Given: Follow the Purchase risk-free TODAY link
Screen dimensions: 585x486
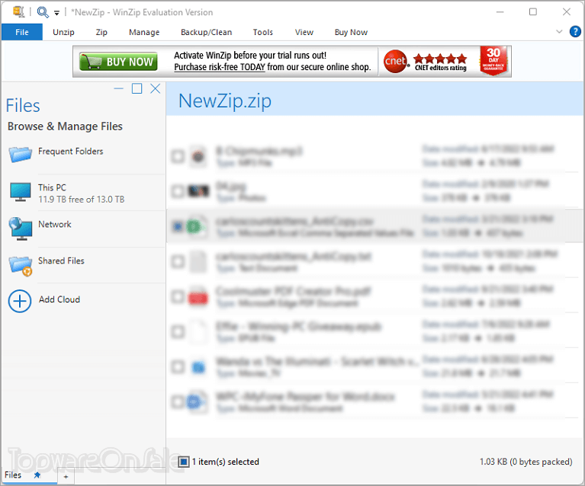Looking at the screenshot, I should [220, 67].
